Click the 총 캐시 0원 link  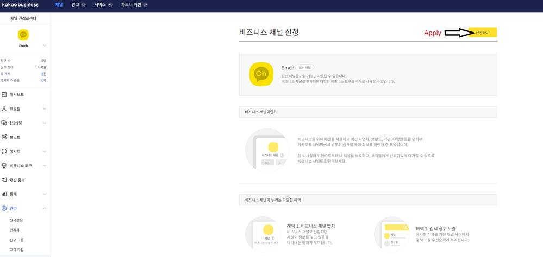[44, 74]
